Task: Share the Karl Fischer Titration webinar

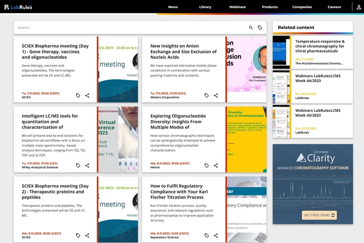Action: point(216,235)
